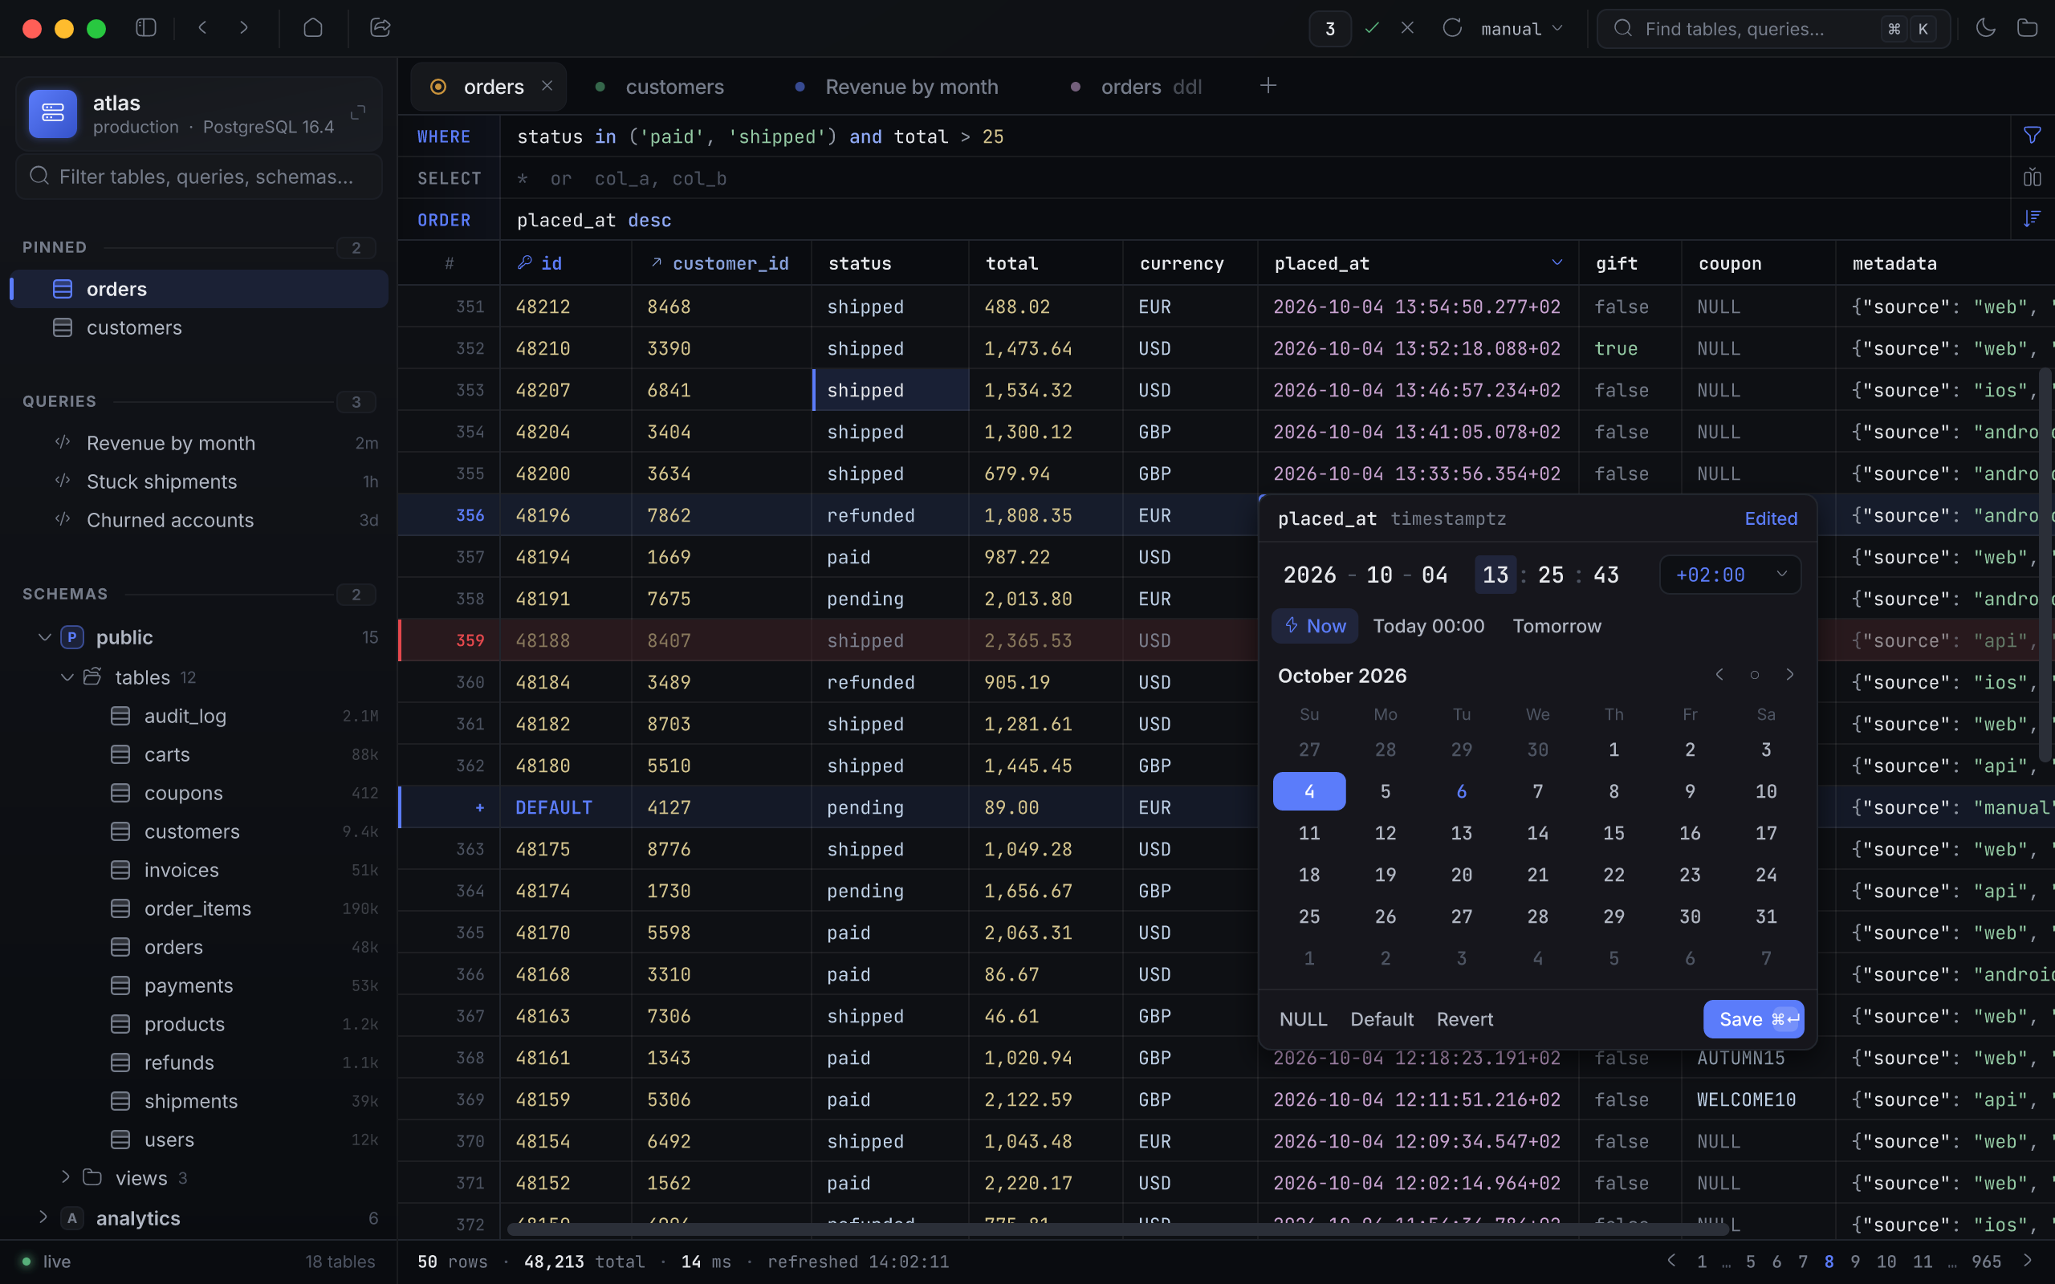
Task: Add a new tab with the plus icon
Action: pyautogui.click(x=1268, y=86)
